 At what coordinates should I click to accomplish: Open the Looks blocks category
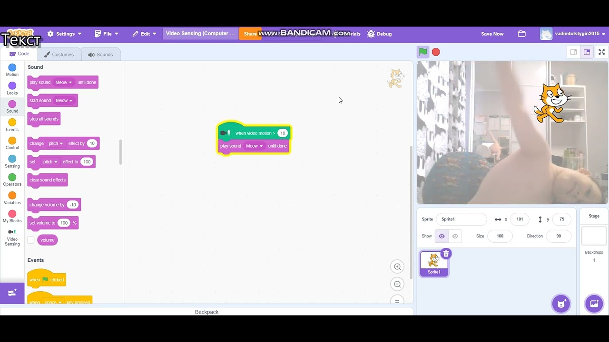(x=12, y=88)
